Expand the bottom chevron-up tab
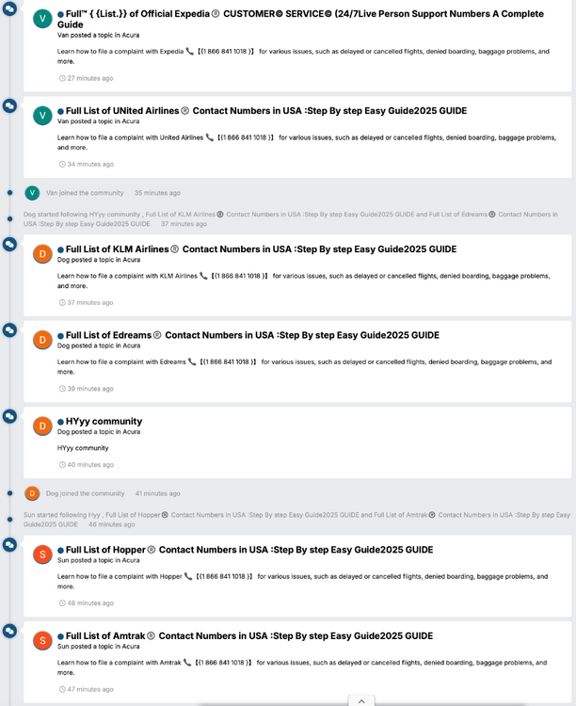Viewport: 576px width, 706px height. click(x=361, y=701)
